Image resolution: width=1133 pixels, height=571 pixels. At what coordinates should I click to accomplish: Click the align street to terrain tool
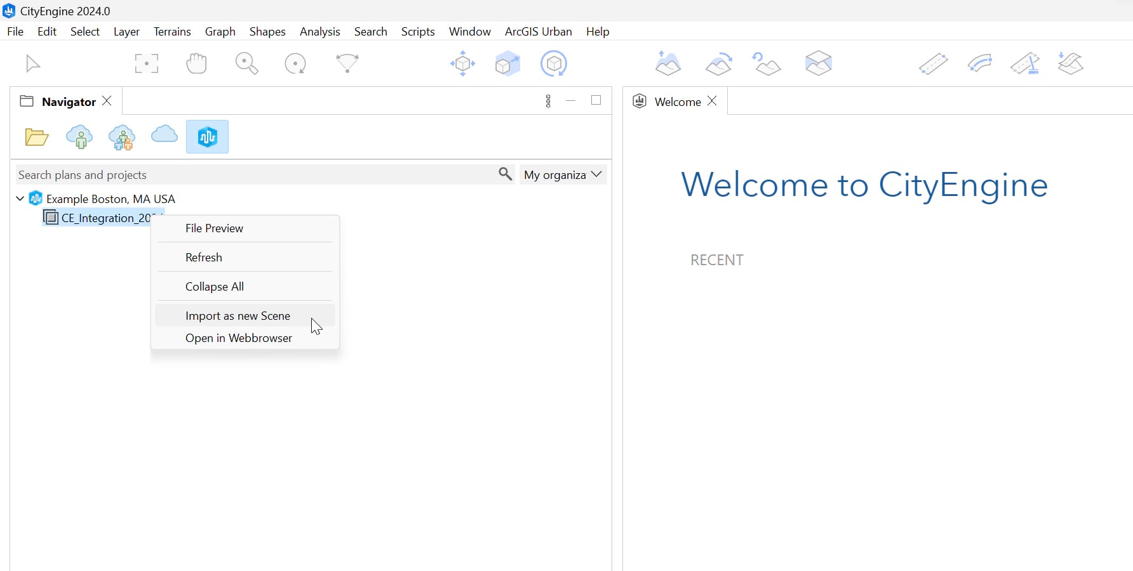[x=1071, y=63]
